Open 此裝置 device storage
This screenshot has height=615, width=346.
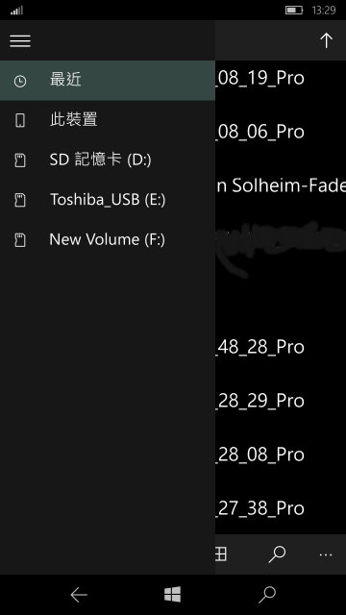coord(108,120)
